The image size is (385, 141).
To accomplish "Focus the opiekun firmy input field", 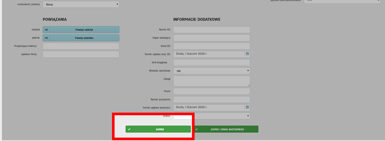I will click(x=81, y=54).
